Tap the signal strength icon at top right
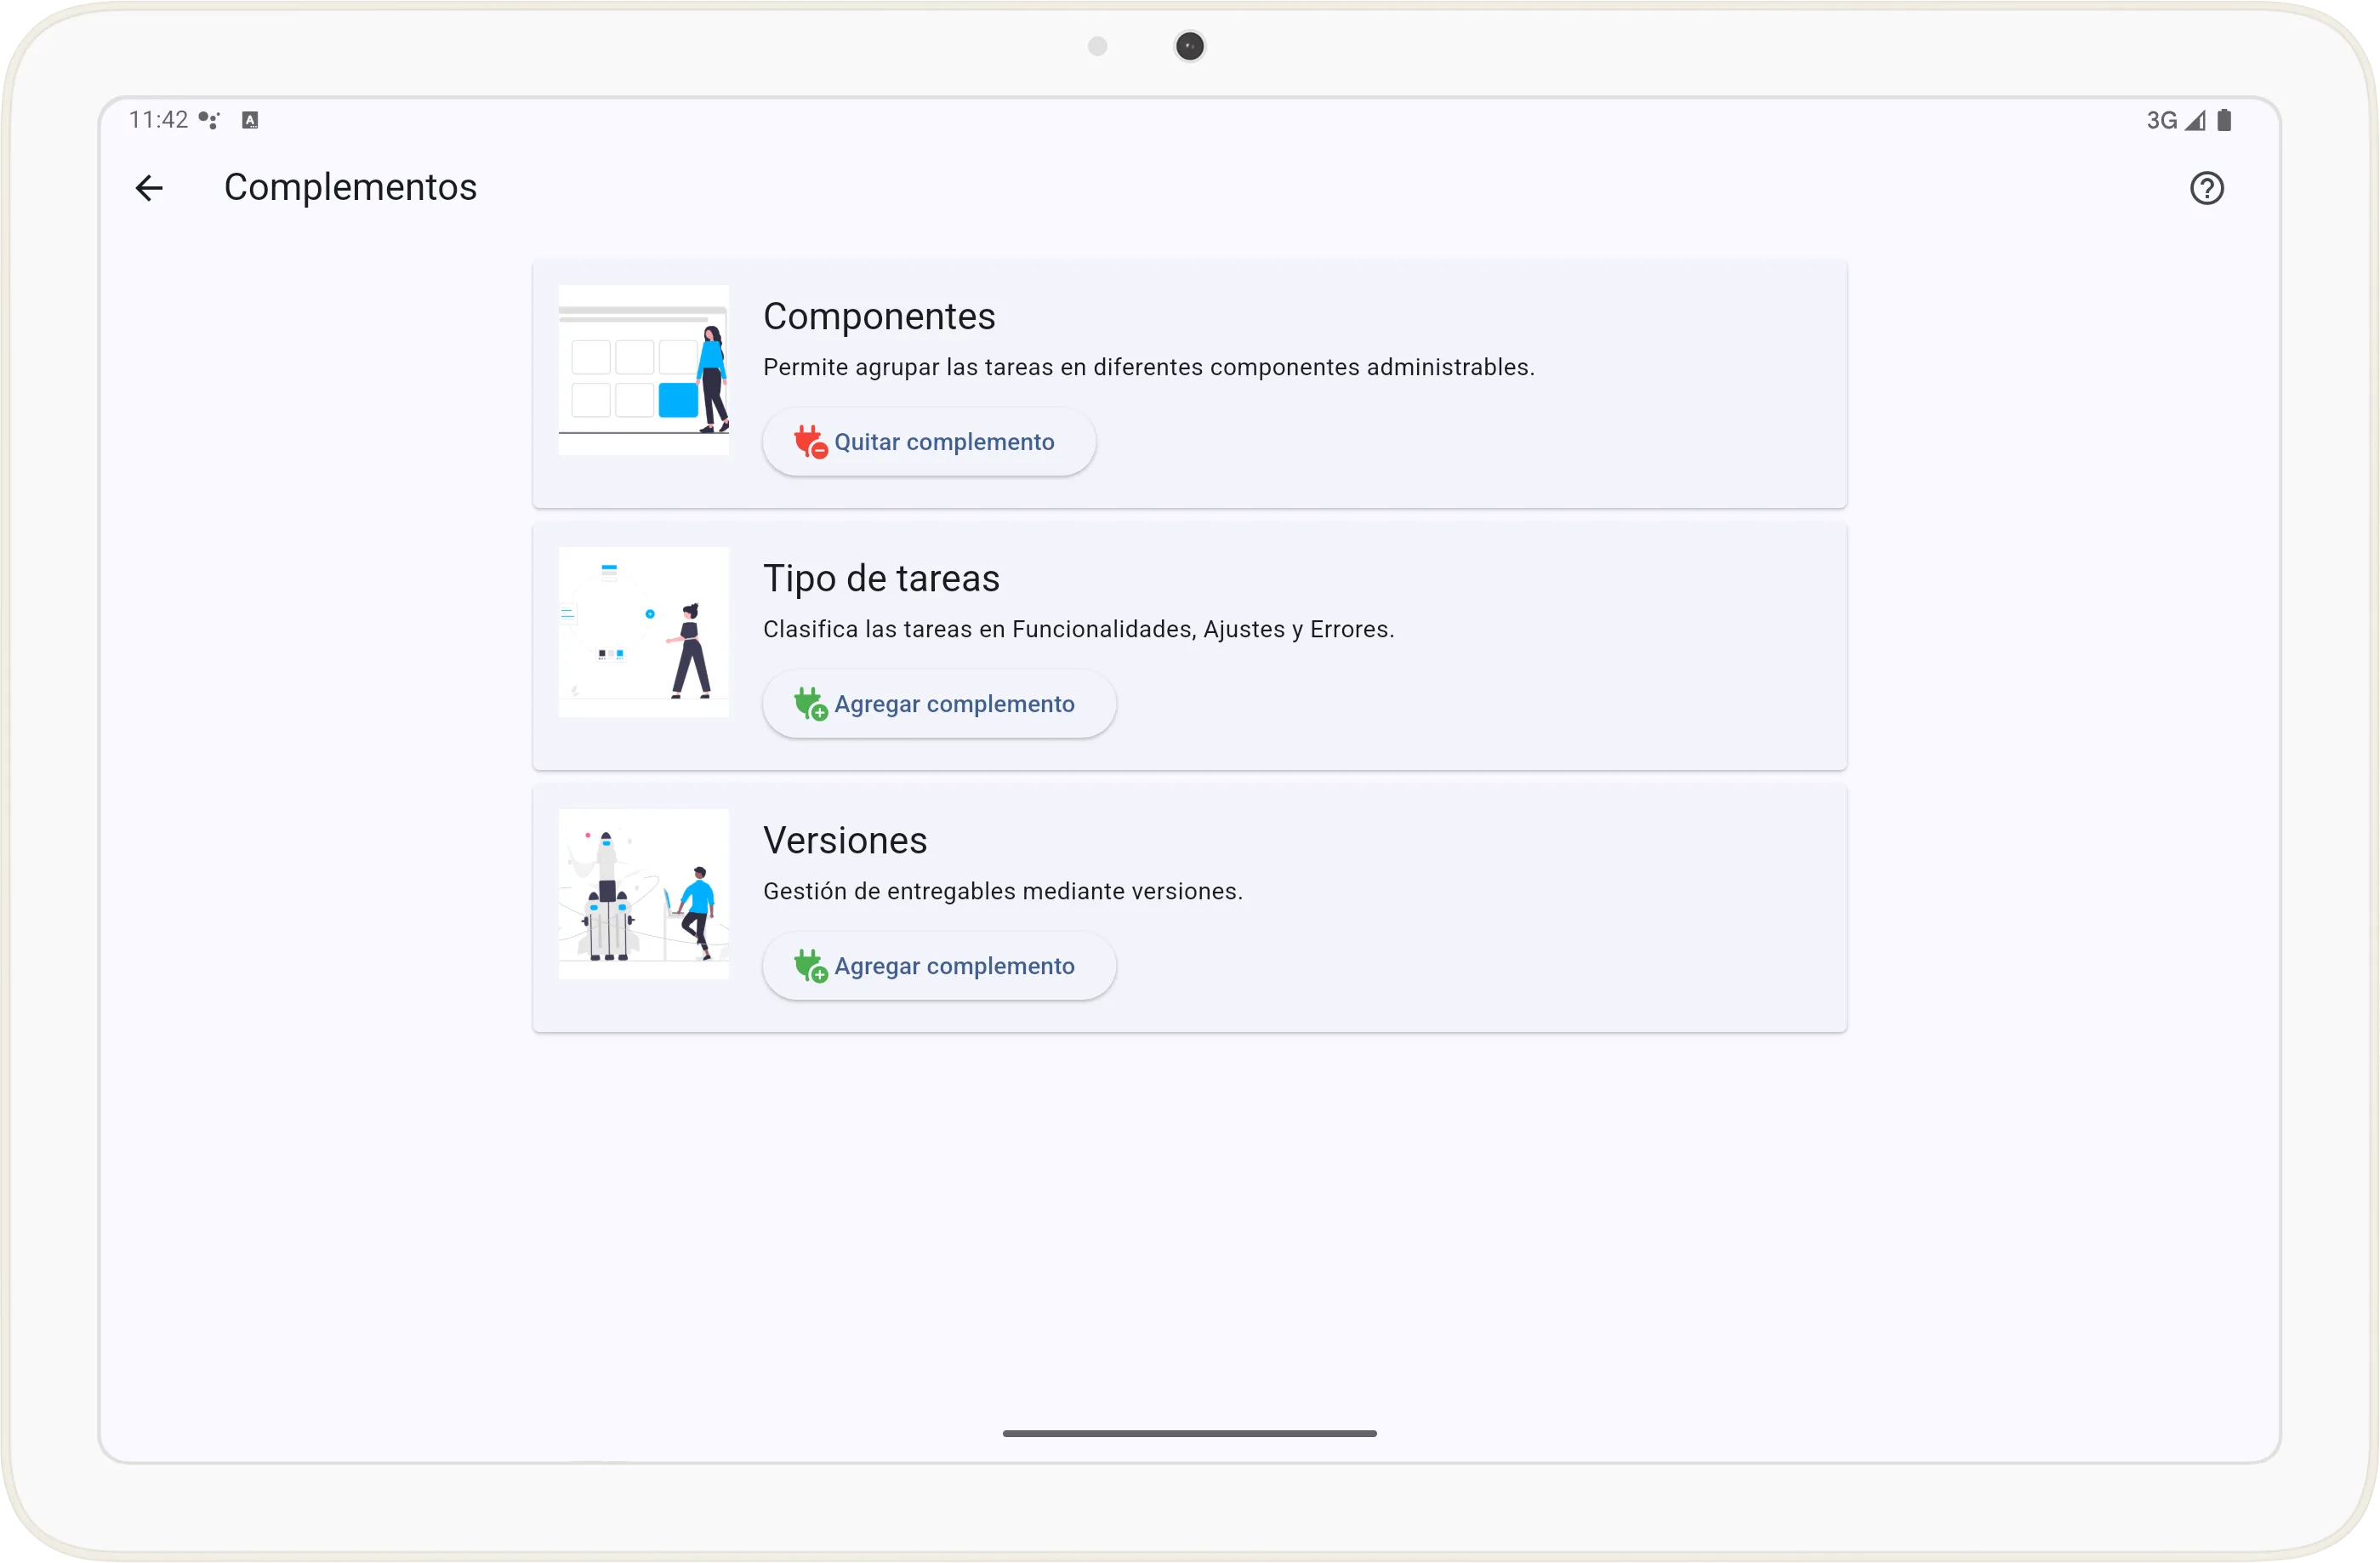Screen dimensions: 2380x1563 click(2195, 119)
